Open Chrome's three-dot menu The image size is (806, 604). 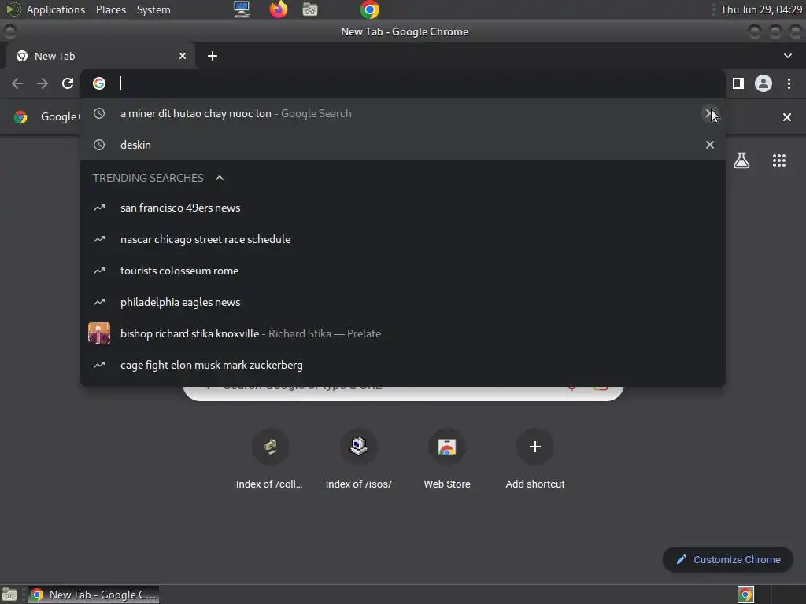coord(789,83)
